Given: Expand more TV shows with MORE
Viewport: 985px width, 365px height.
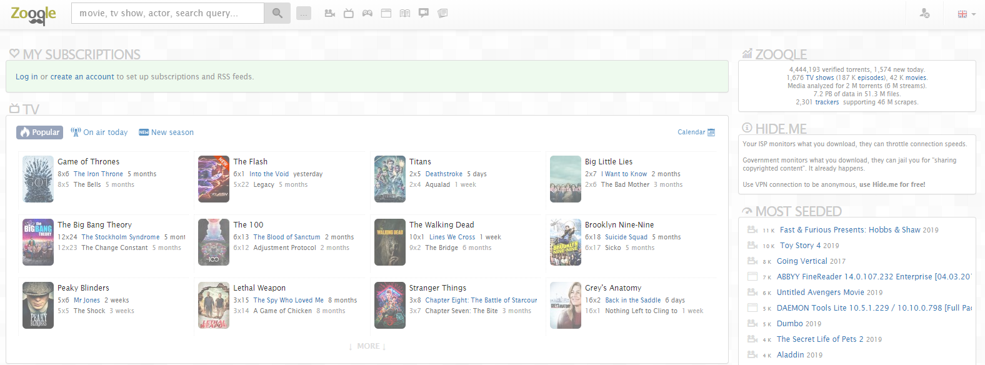Looking at the screenshot, I should tap(367, 346).
